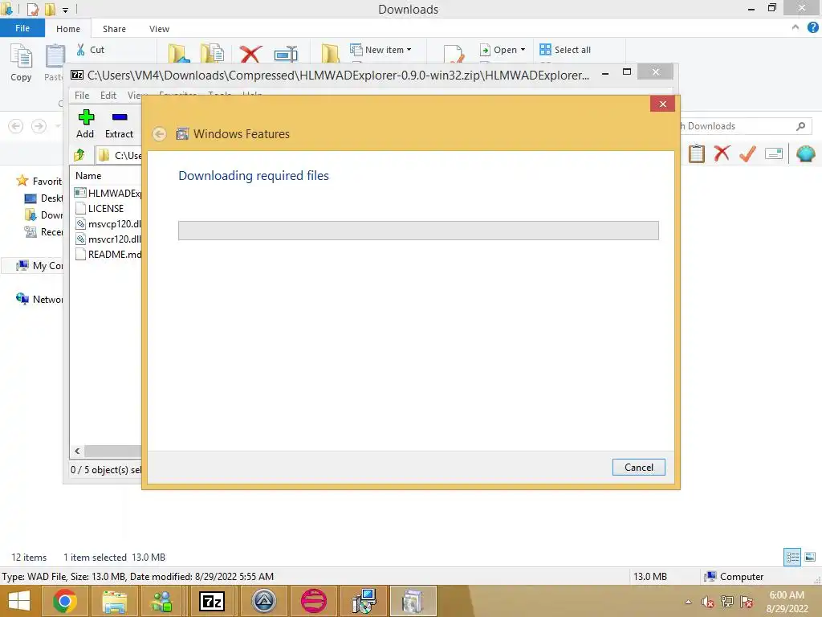Select the msvcp120.dll file row
Image resolution: width=822 pixels, height=617 pixels.
pos(108,224)
